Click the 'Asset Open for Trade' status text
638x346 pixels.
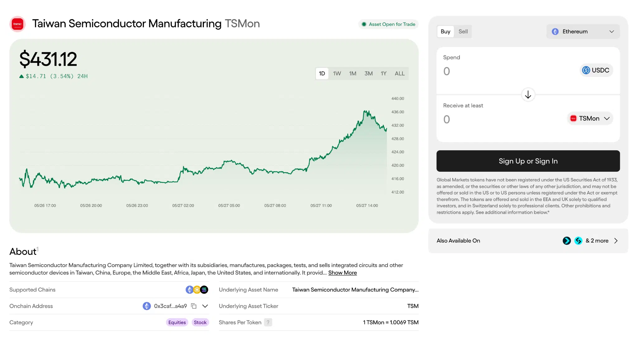392,24
